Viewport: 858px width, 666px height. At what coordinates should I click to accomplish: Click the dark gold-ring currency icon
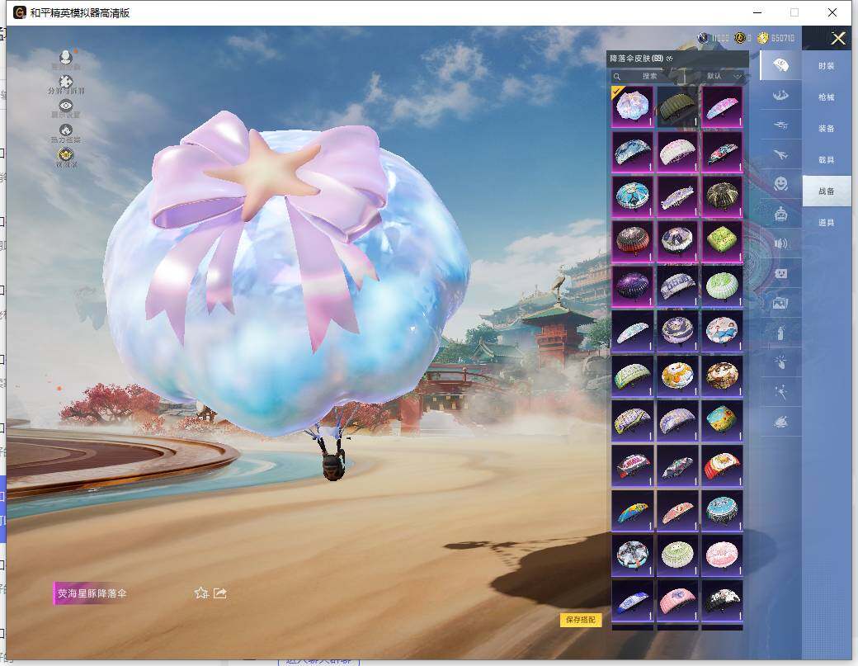pyautogui.click(x=740, y=38)
